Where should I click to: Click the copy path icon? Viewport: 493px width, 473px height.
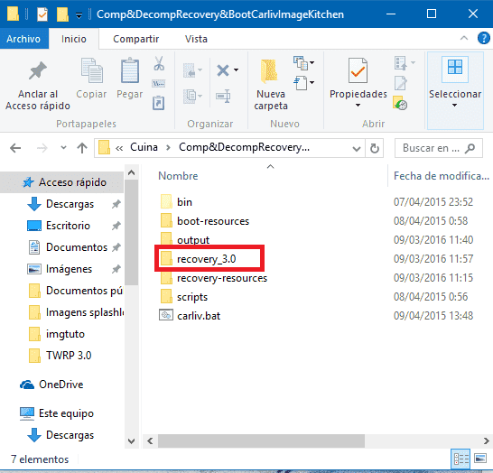click(x=159, y=84)
